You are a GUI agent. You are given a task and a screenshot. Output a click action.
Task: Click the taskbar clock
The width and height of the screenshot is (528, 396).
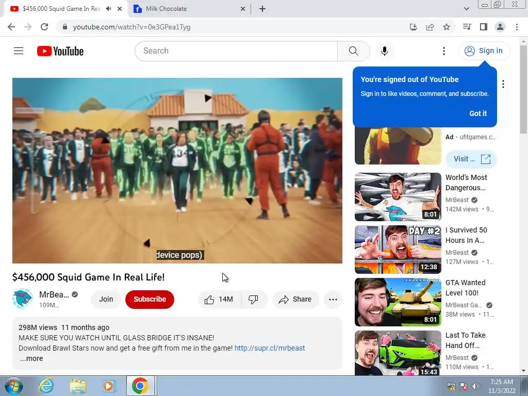tap(502, 386)
